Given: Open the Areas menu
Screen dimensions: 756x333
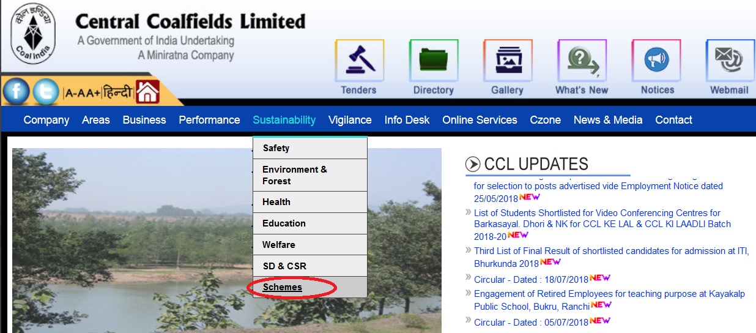Looking at the screenshot, I should 96,120.
